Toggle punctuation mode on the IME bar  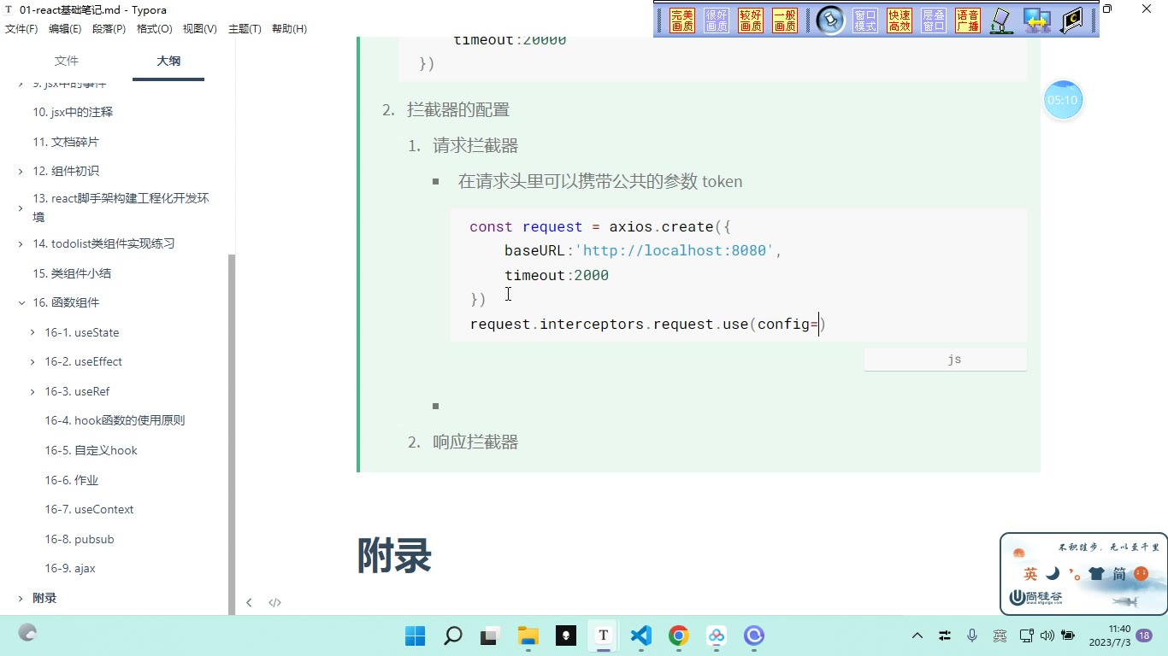pos(1074,573)
